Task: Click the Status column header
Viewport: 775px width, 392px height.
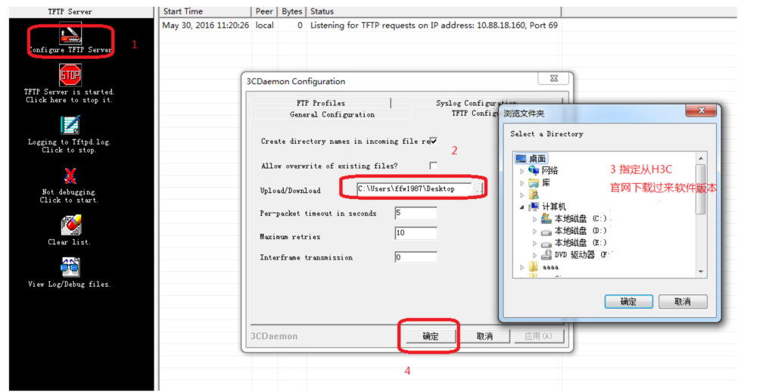Action: (x=434, y=11)
